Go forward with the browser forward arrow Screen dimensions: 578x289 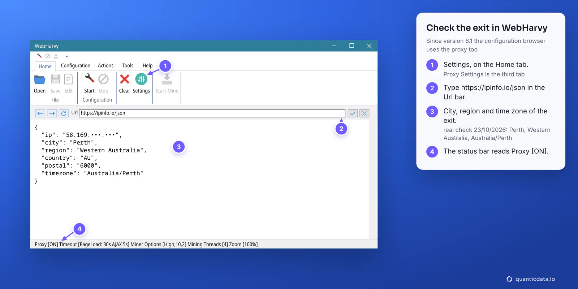[x=52, y=113]
